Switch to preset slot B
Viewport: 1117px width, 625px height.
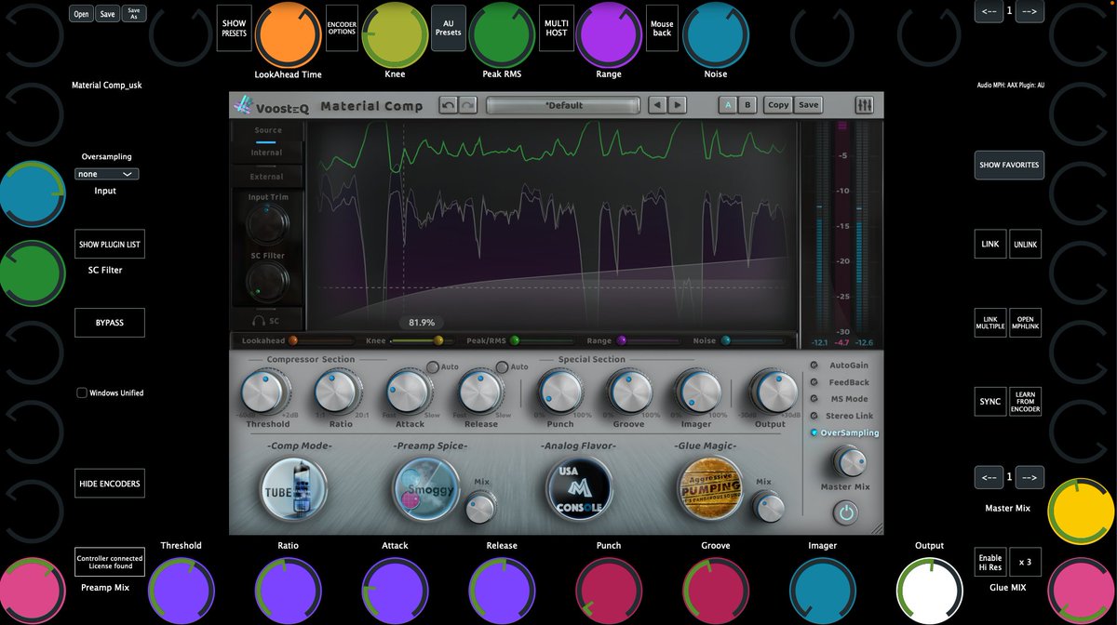(x=747, y=105)
